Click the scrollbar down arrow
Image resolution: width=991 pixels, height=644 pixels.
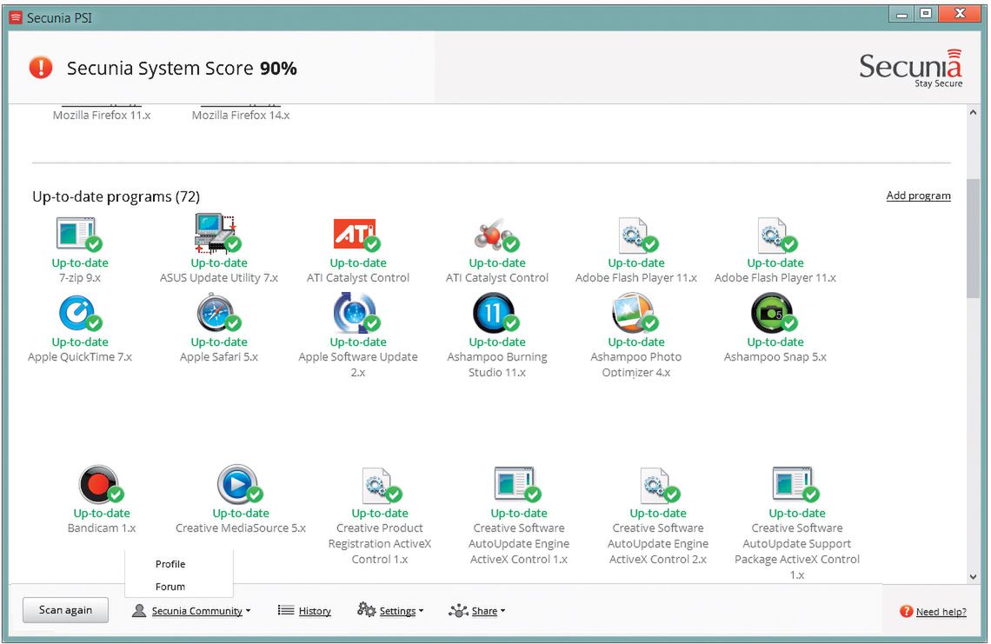[973, 576]
